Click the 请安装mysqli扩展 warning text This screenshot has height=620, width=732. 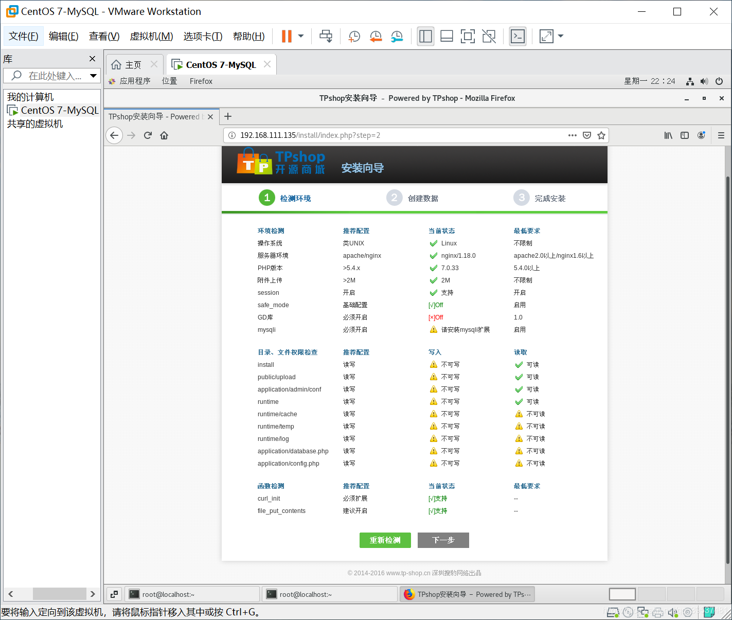[x=466, y=330]
